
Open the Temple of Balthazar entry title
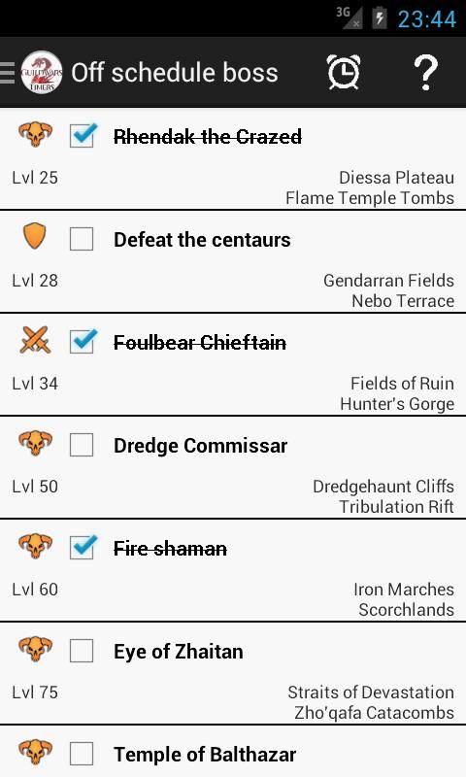[205, 755]
